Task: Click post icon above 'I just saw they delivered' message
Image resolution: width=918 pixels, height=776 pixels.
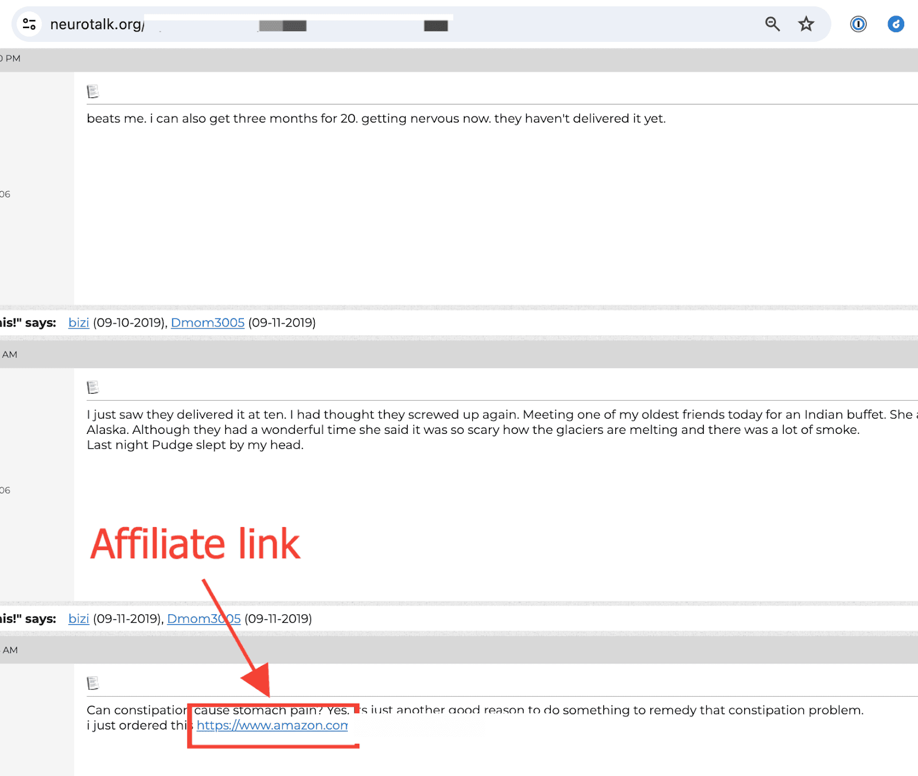Action: pyautogui.click(x=93, y=387)
